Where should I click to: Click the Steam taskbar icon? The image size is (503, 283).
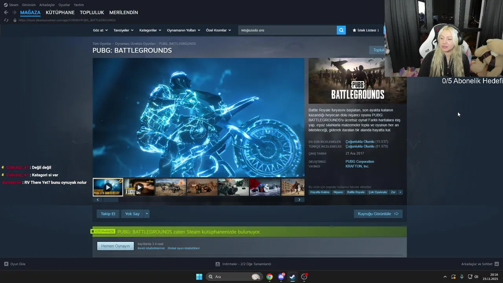[x=292, y=277]
